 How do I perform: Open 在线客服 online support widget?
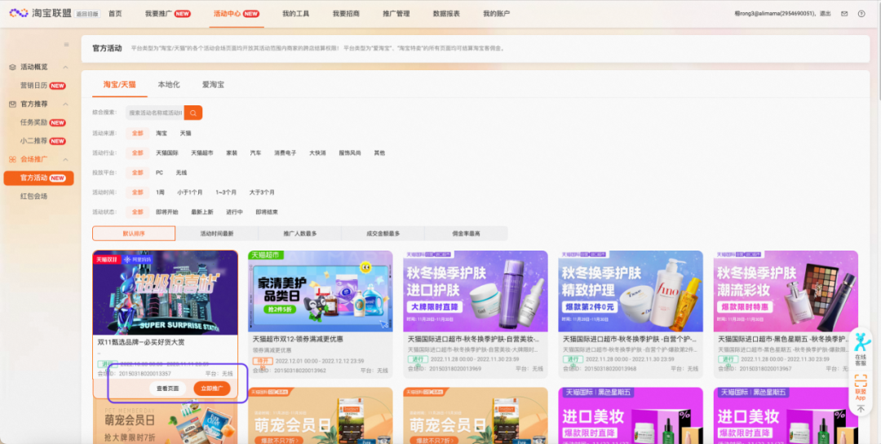(x=861, y=349)
